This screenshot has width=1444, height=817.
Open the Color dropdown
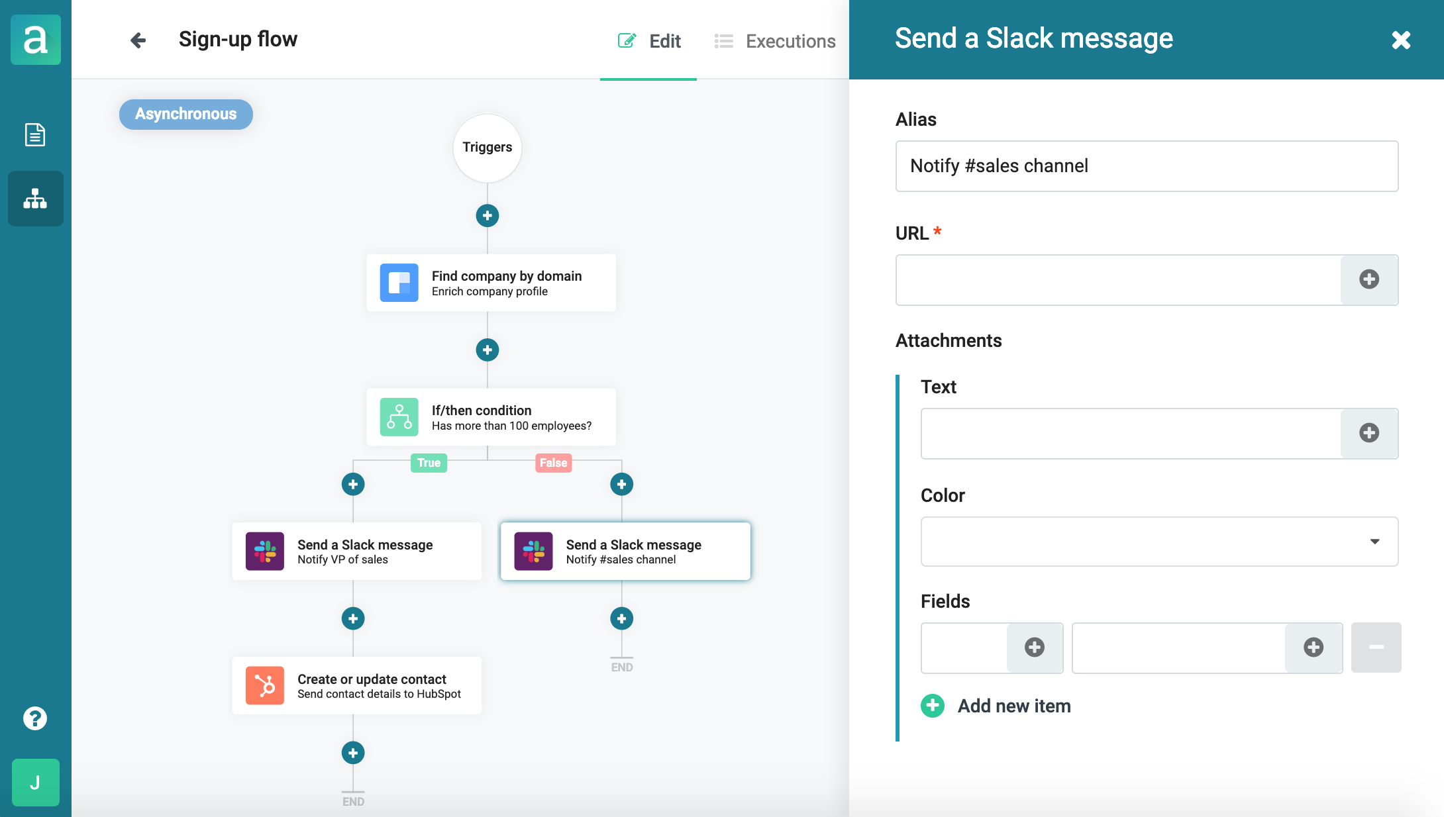click(1159, 542)
